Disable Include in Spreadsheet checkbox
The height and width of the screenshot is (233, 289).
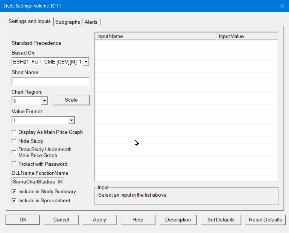coord(14,201)
